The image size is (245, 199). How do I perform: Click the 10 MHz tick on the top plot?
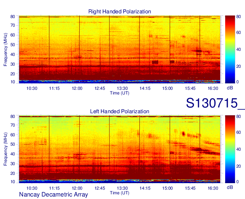pyautogui.click(x=13, y=82)
